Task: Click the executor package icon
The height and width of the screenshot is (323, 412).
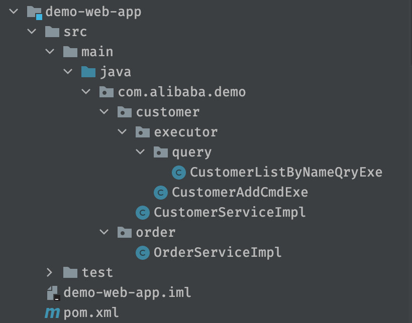Action: click(142, 132)
